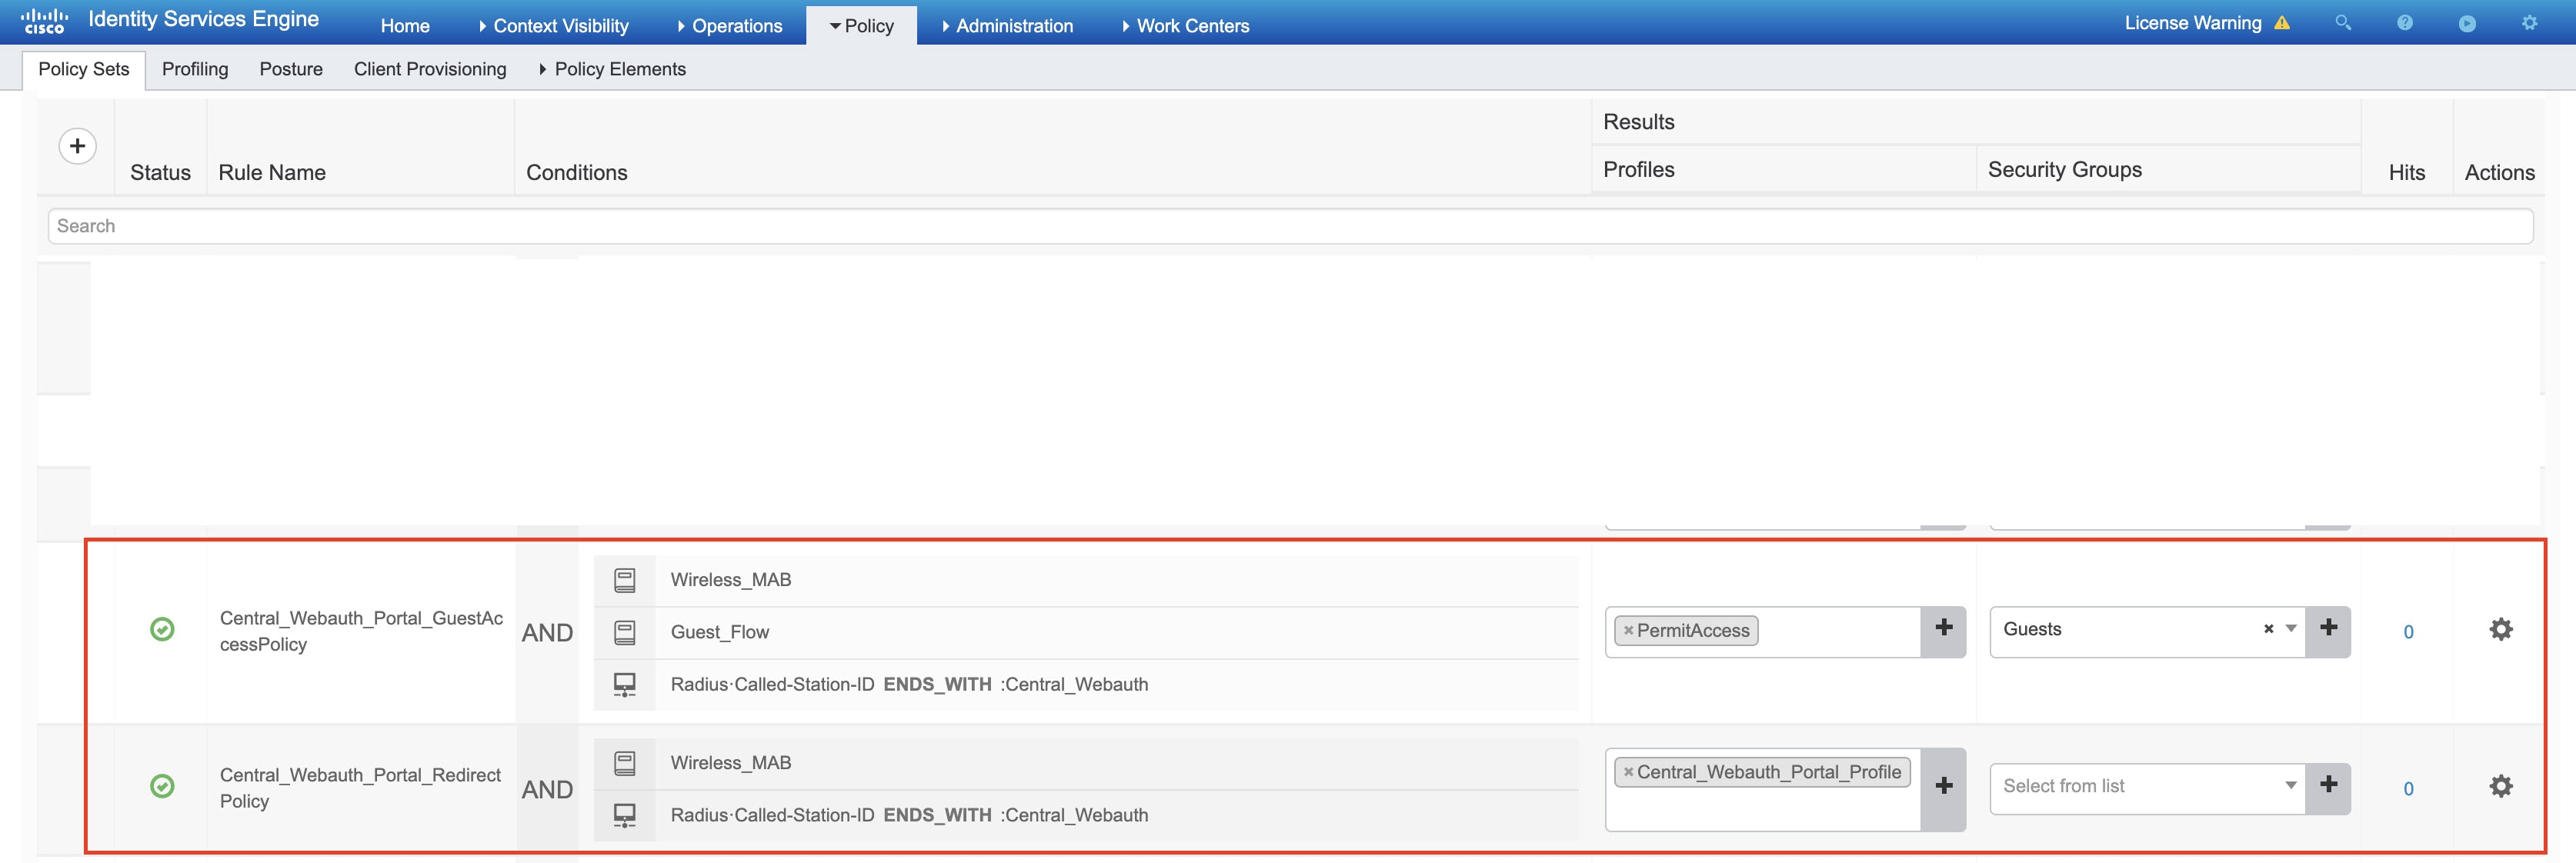Expand the Policy Elements submenu

pyautogui.click(x=612, y=69)
